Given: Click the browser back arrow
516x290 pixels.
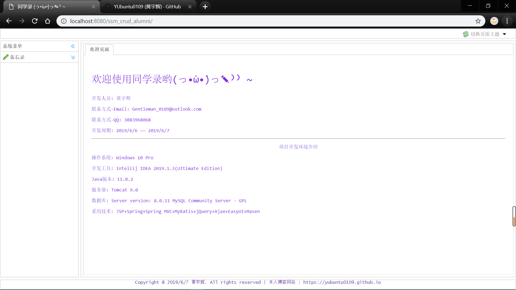Looking at the screenshot, I should pos(9,21).
